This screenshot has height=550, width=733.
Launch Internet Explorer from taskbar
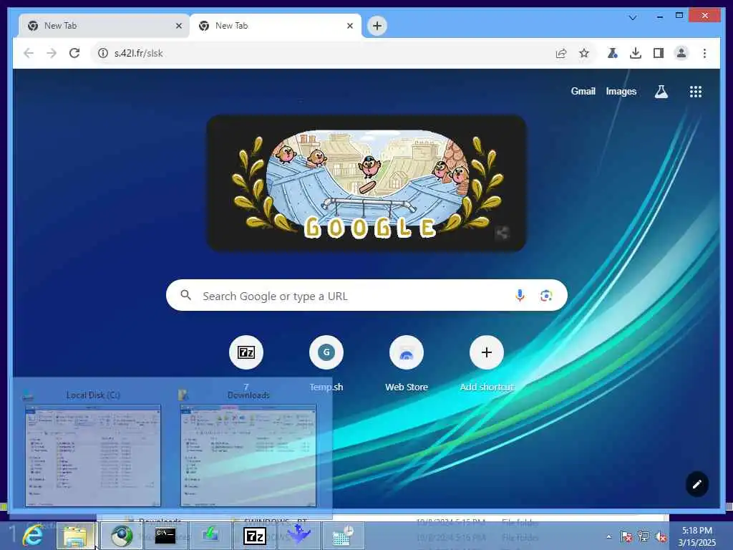coord(33,536)
